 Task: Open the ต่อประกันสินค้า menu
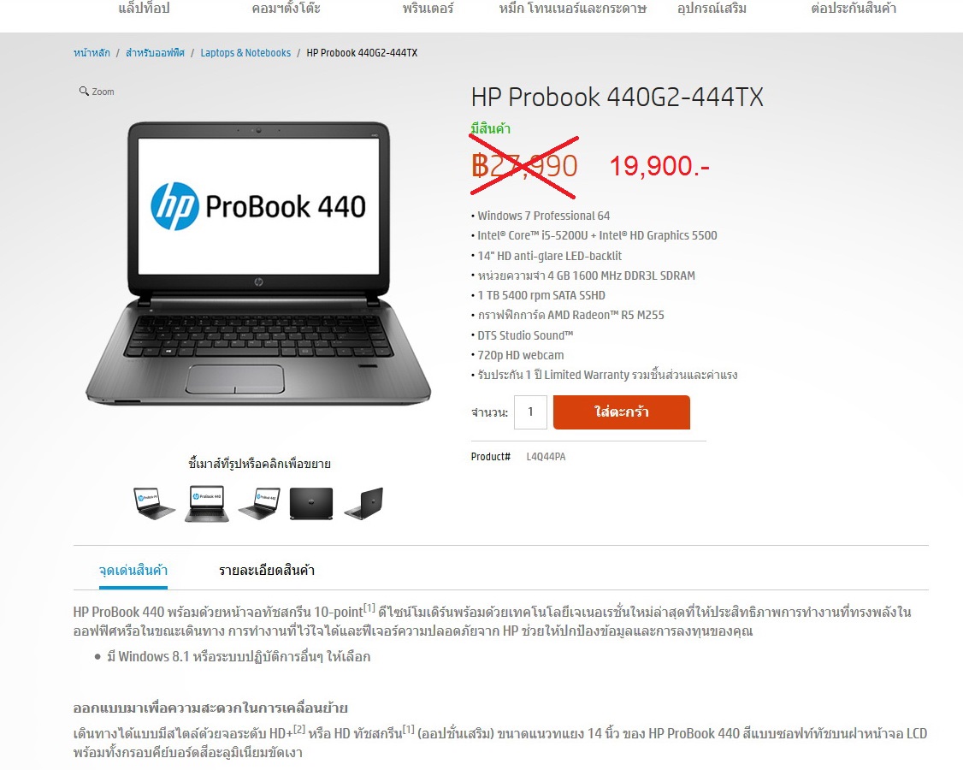[x=854, y=9]
